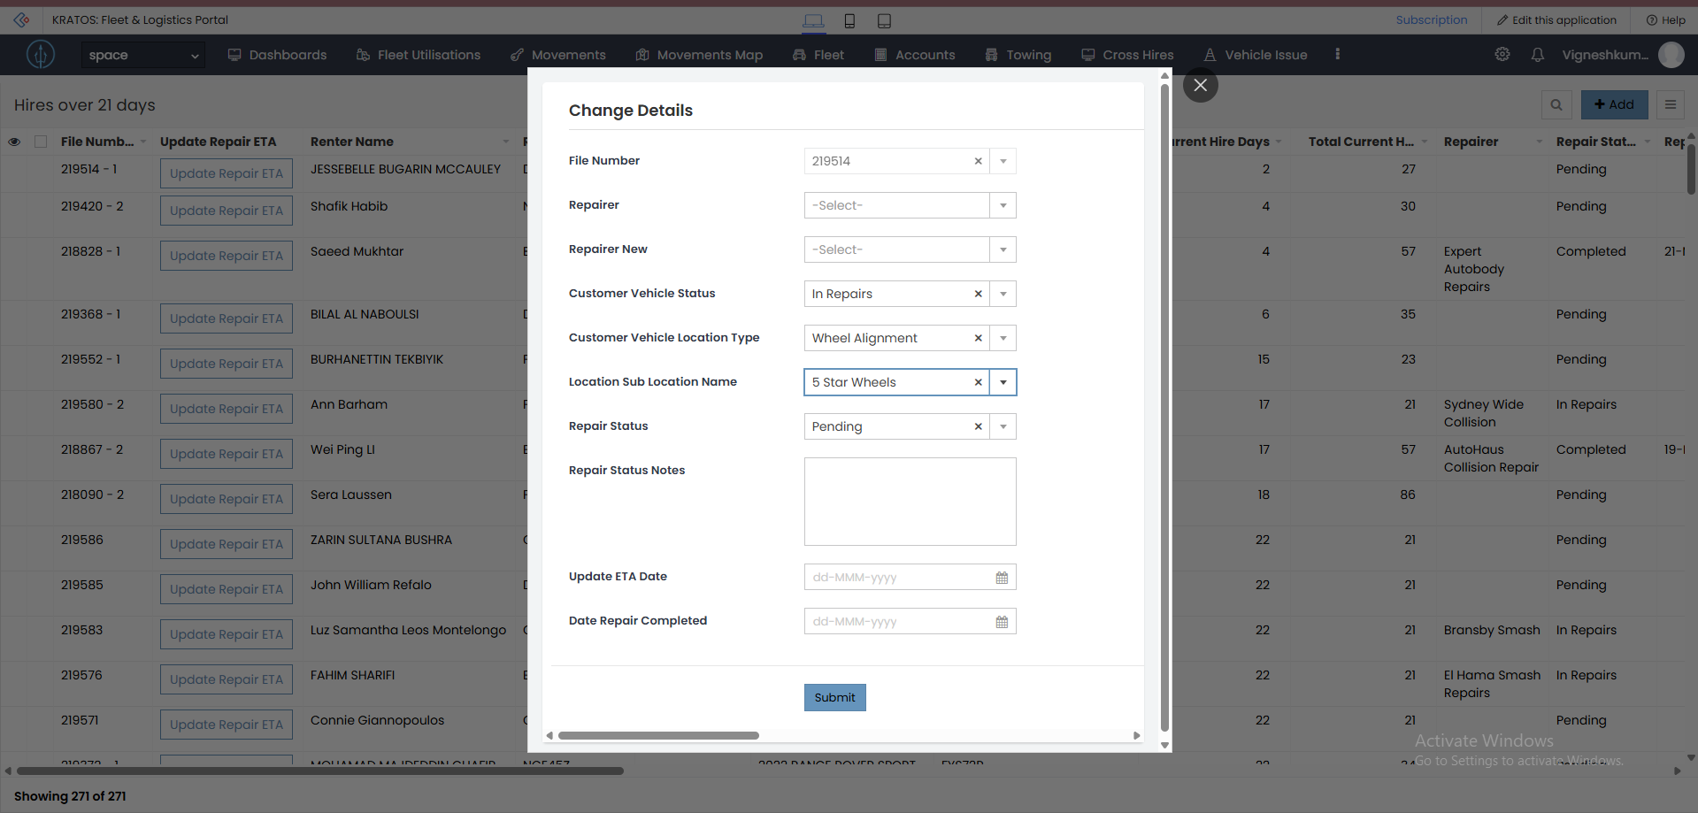Click Update Repair ETA for Connie Giannopoulos
Image resolution: width=1698 pixels, height=813 pixels.
[x=227, y=725]
